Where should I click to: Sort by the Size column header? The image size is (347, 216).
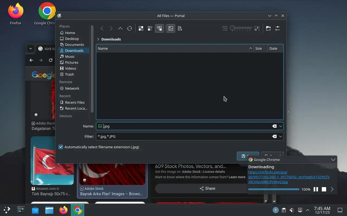pos(261,48)
